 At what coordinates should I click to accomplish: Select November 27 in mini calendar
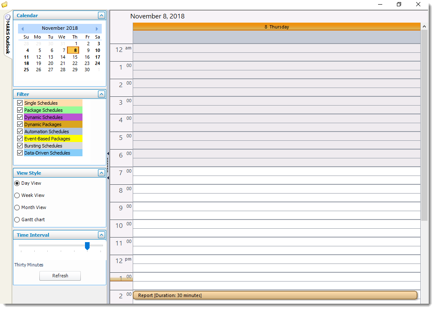click(51, 70)
